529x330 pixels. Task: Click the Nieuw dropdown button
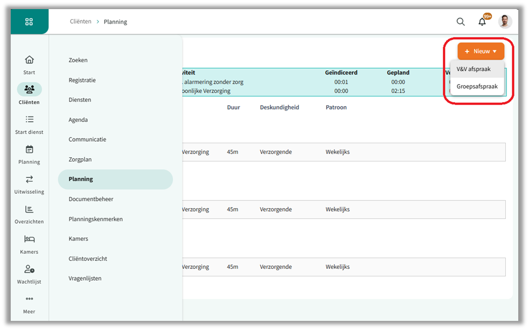(481, 52)
